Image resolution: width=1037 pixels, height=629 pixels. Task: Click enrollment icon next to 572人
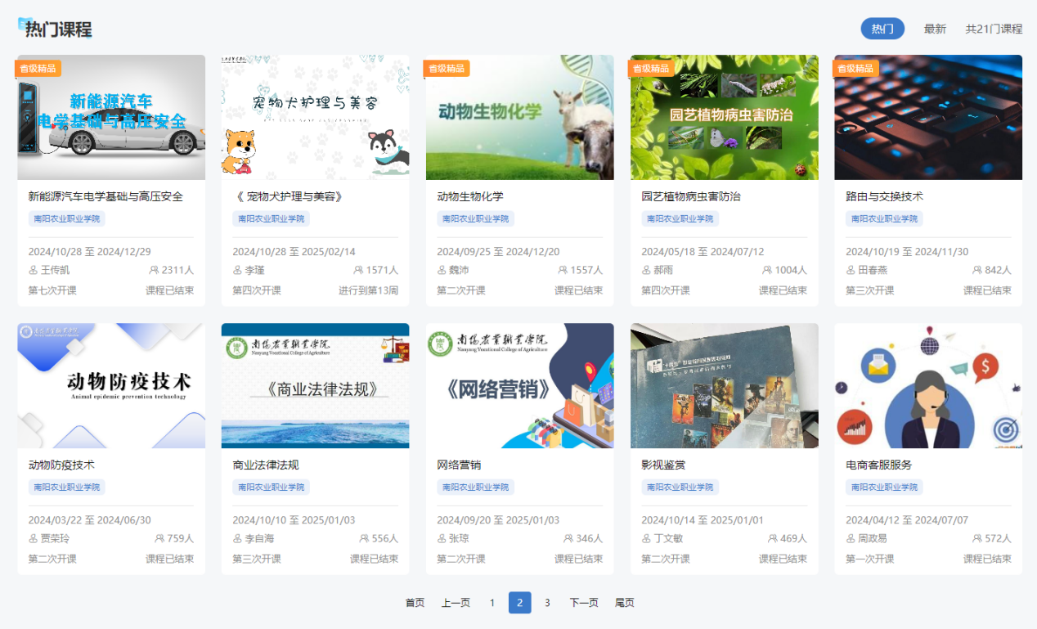coord(977,539)
